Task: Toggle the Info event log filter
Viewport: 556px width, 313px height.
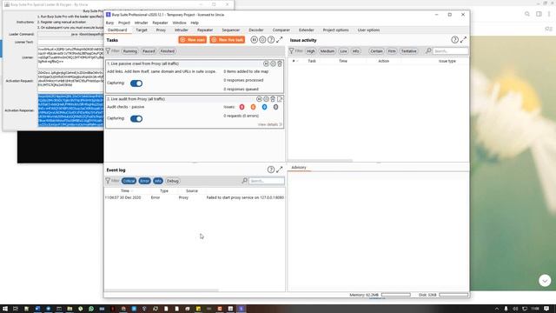Action: (x=158, y=181)
